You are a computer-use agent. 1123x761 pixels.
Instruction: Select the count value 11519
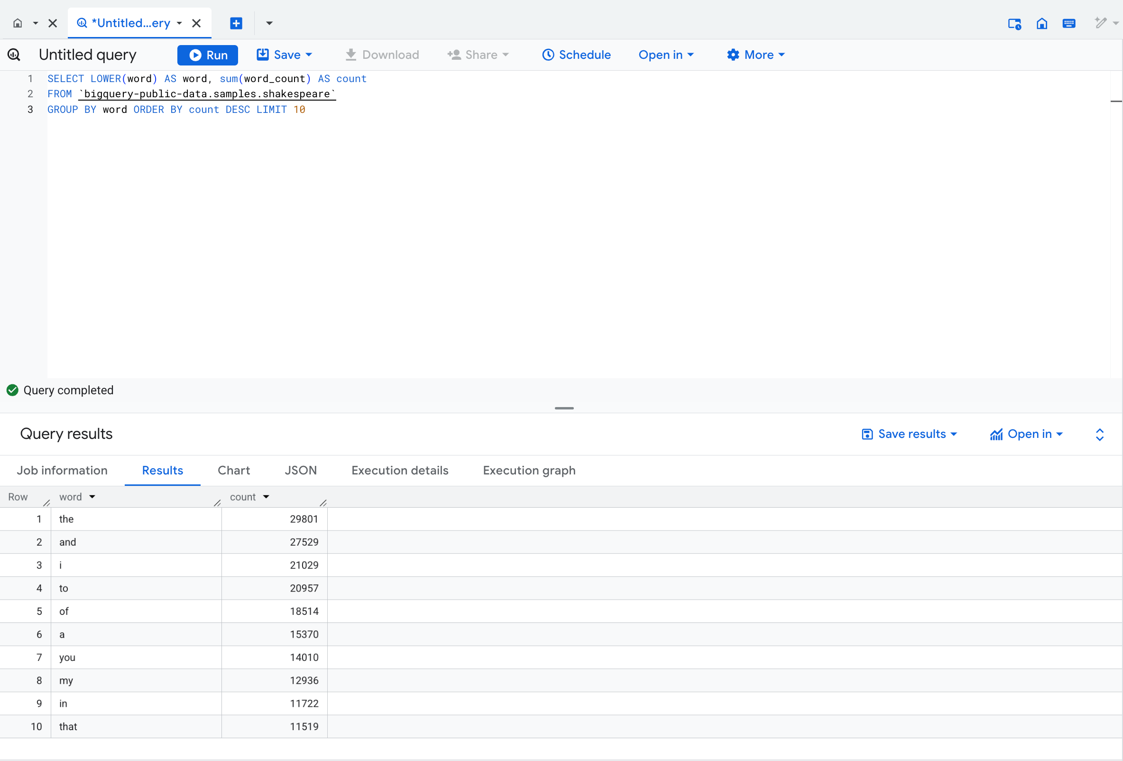(275, 727)
